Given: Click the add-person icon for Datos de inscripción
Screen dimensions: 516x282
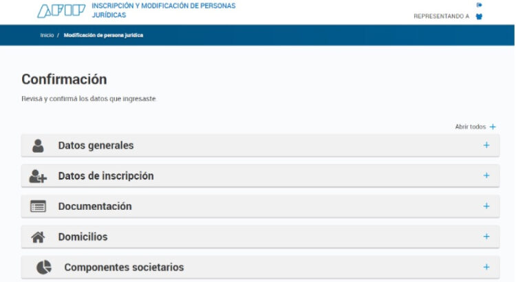Looking at the screenshot, I should (38, 176).
